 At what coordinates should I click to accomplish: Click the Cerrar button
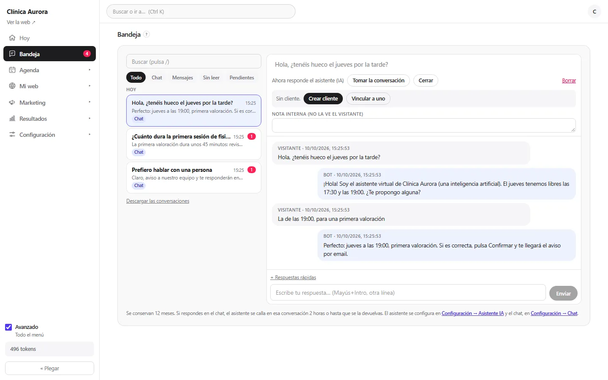426,81
